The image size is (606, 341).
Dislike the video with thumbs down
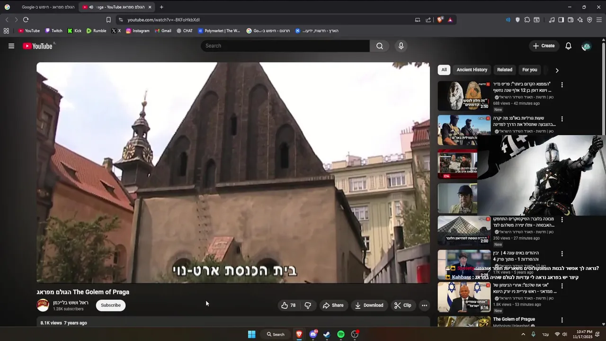[x=308, y=305]
